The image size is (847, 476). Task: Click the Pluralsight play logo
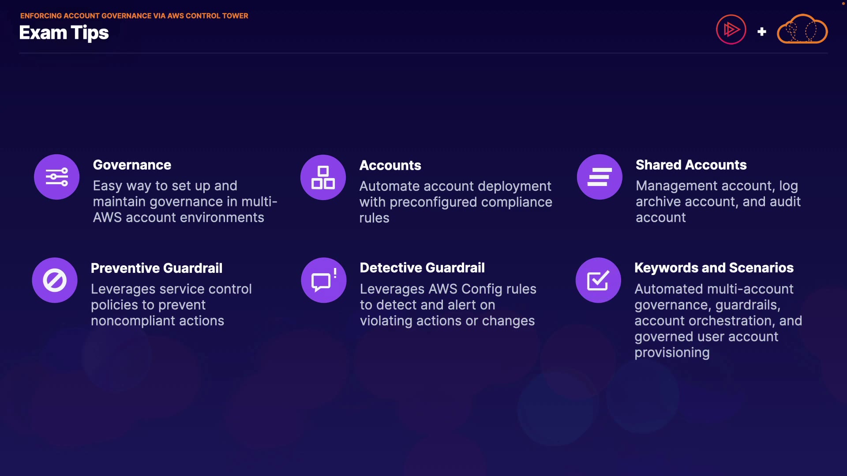731,30
